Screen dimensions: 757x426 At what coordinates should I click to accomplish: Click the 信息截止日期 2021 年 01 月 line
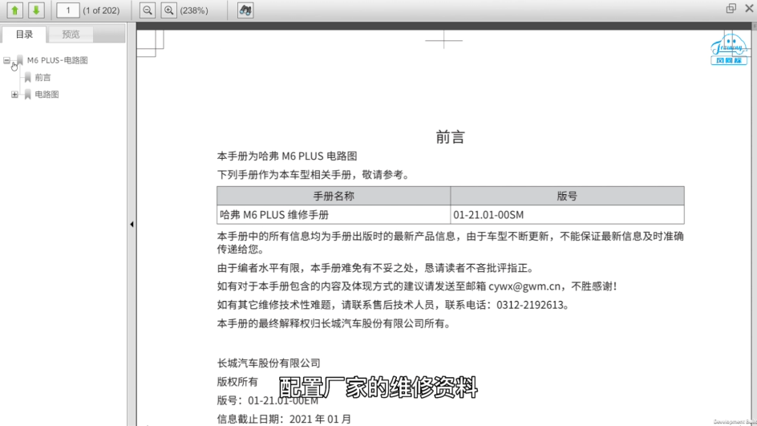coord(284,419)
